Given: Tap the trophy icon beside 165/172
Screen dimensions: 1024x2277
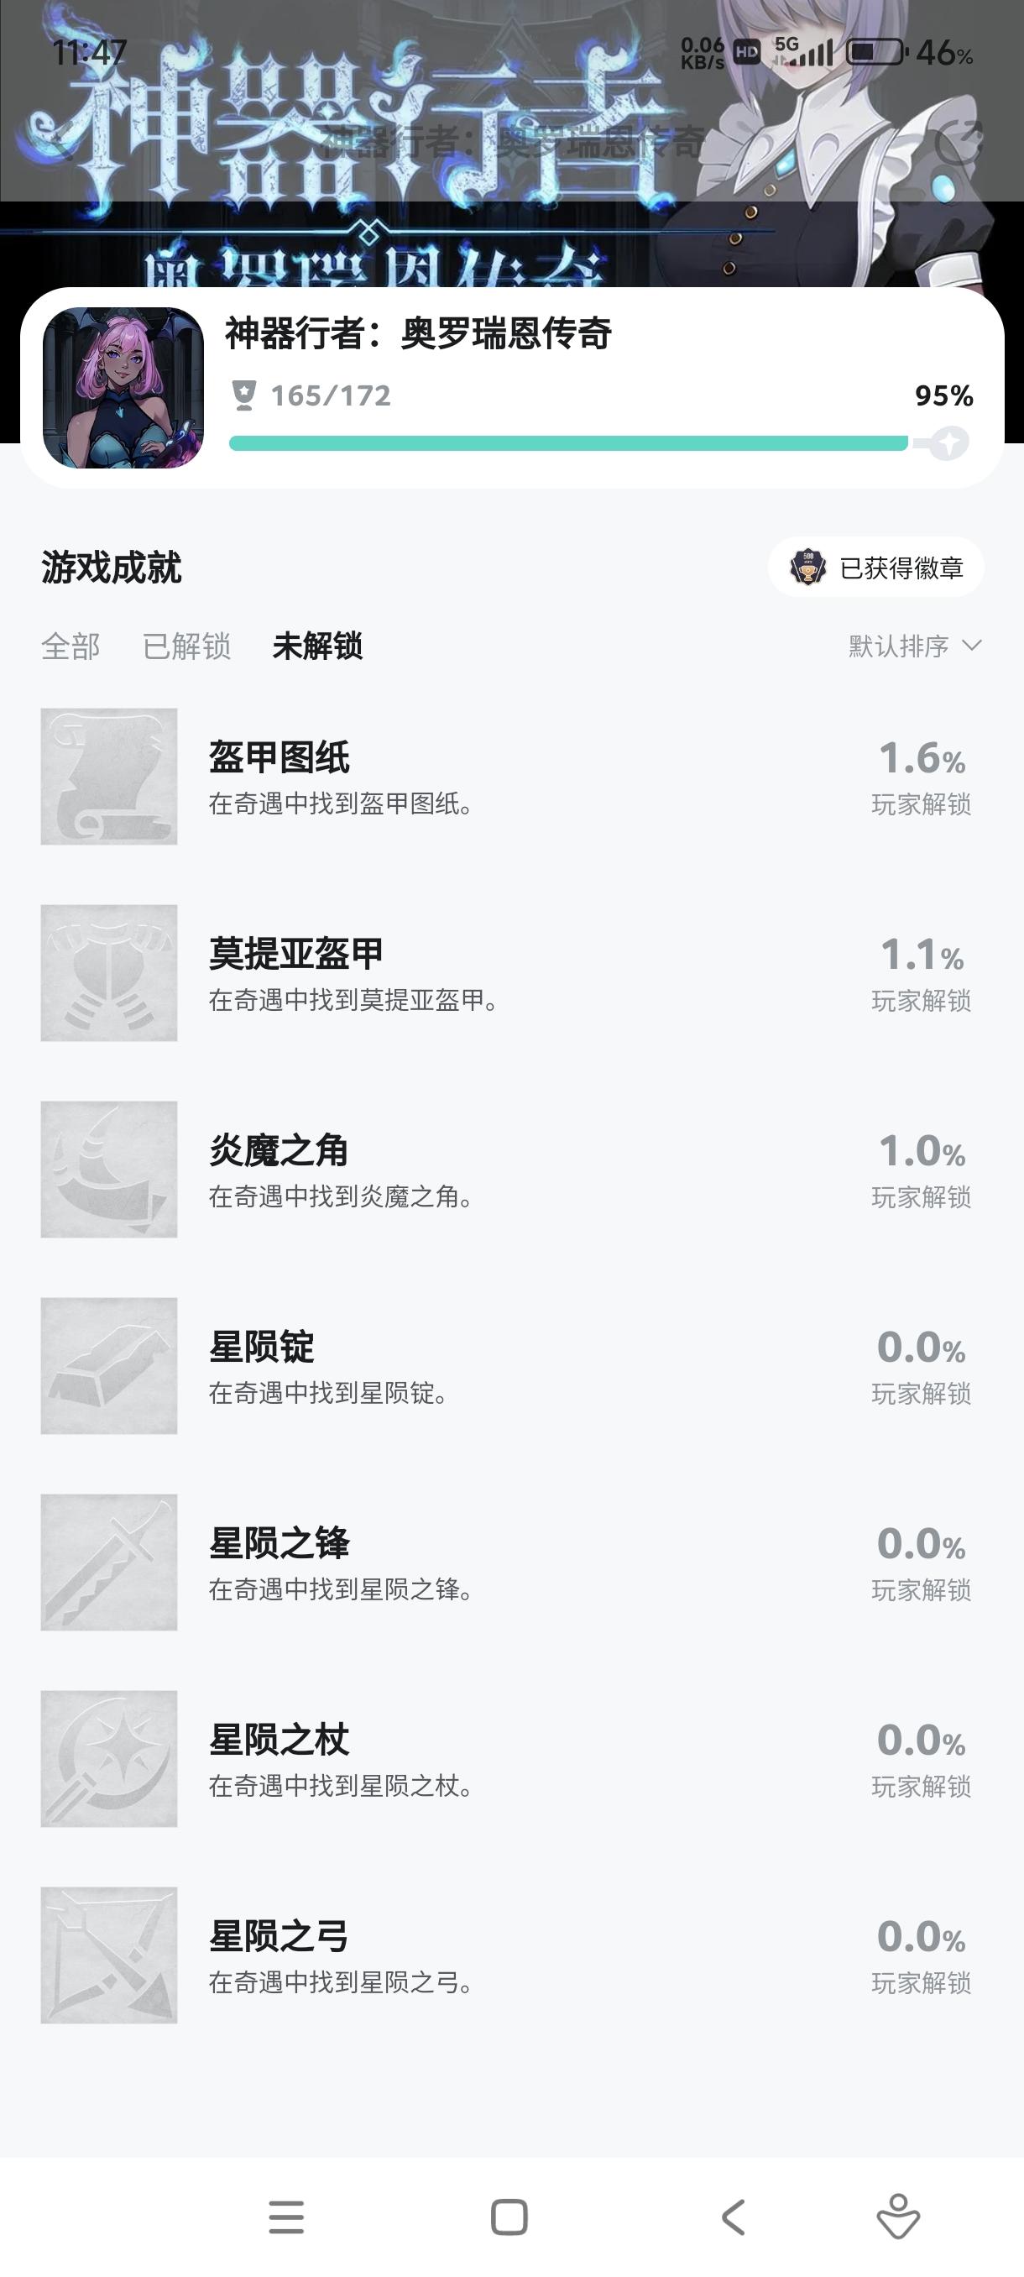Looking at the screenshot, I should [244, 395].
